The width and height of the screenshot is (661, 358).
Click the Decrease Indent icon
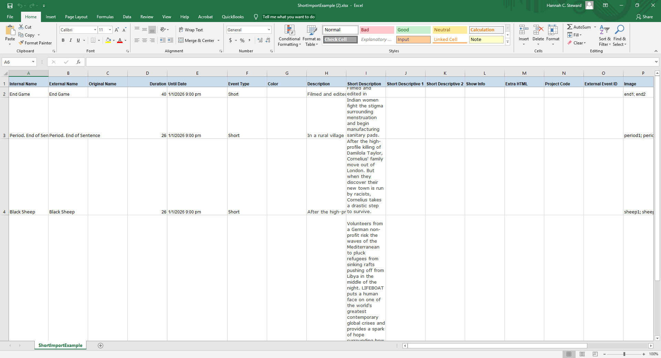163,40
